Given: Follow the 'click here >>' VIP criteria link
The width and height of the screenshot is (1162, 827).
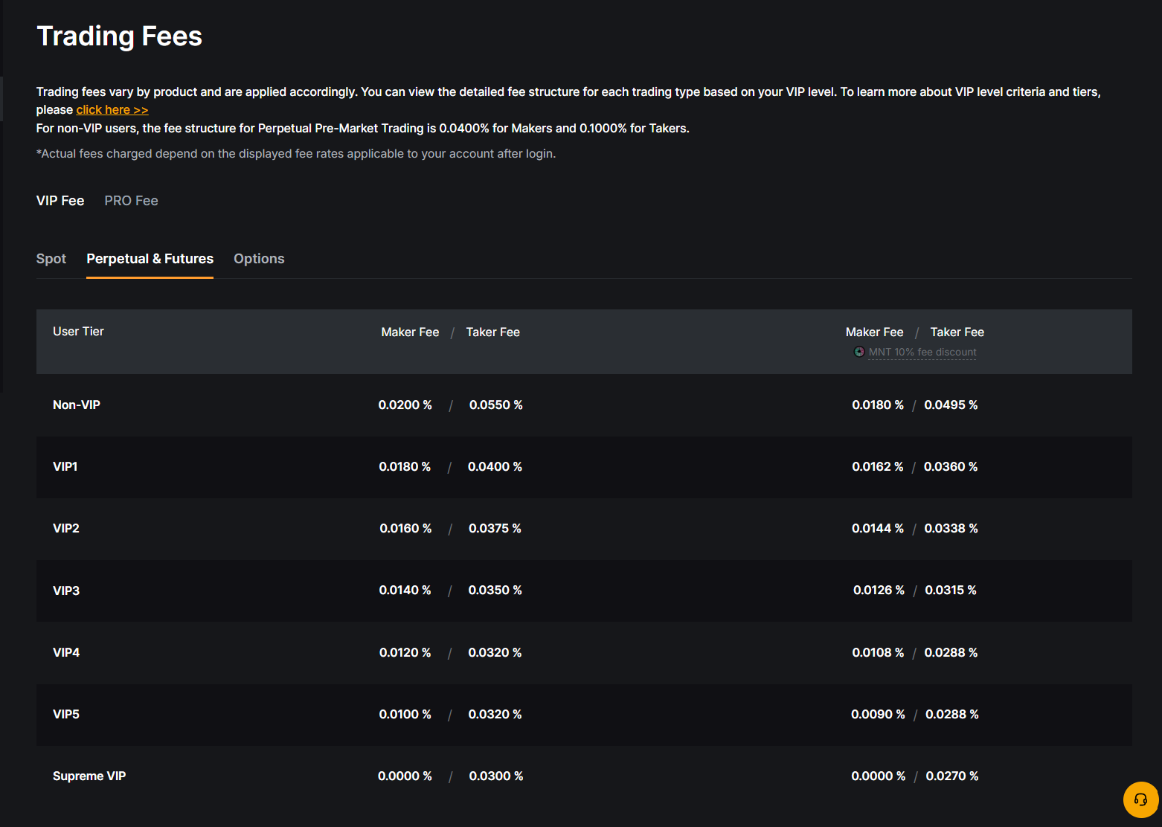Looking at the screenshot, I should tap(112, 110).
